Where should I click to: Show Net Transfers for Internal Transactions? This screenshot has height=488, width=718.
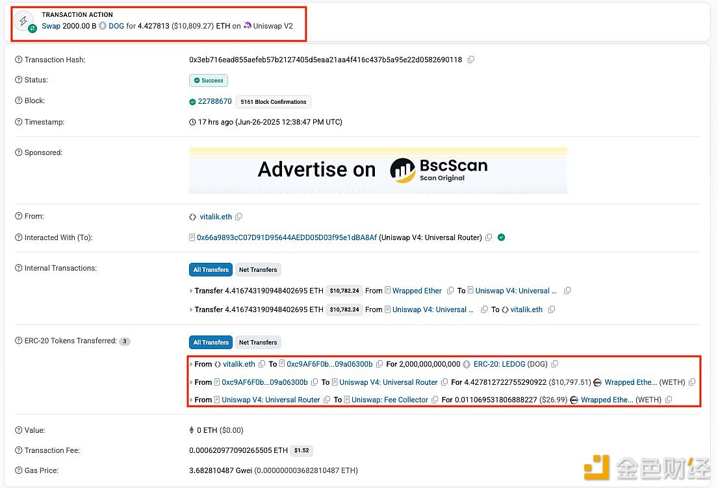point(258,270)
